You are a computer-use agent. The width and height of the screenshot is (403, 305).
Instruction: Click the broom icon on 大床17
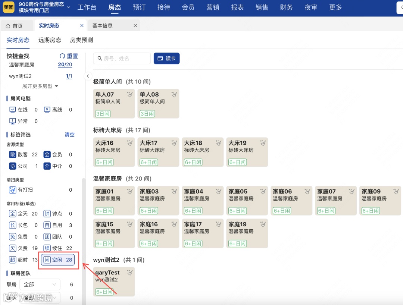(x=174, y=143)
